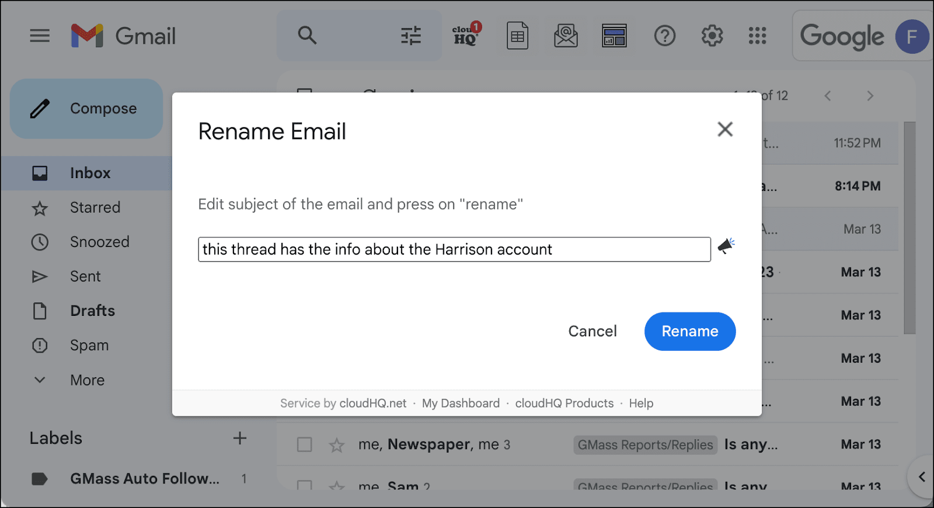Open the main menu hamburger icon
The height and width of the screenshot is (508, 934).
pos(40,36)
